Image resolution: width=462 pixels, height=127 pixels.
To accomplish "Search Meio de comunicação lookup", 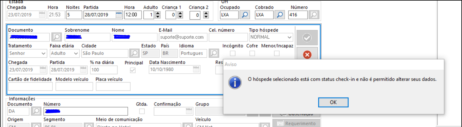I will point(187,125).
